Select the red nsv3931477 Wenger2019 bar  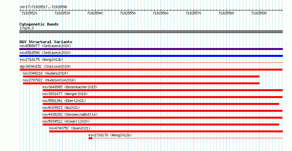(x=163, y=97)
